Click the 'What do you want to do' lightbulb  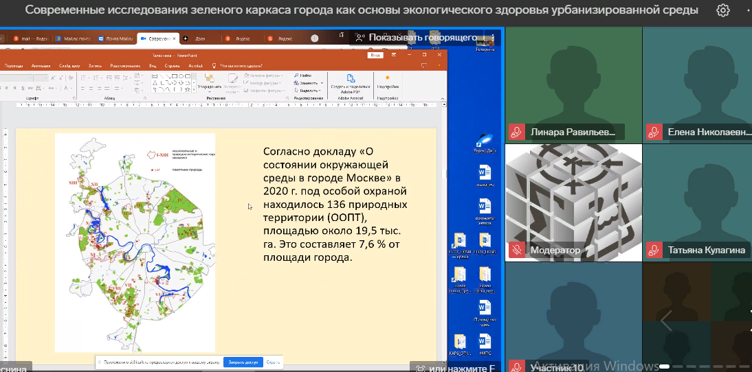click(214, 65)
